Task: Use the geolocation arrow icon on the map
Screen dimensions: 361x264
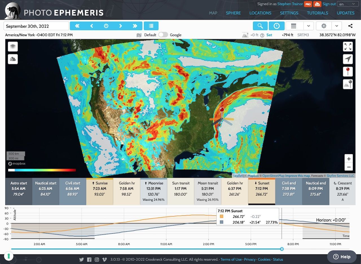Action: [348, 59]
